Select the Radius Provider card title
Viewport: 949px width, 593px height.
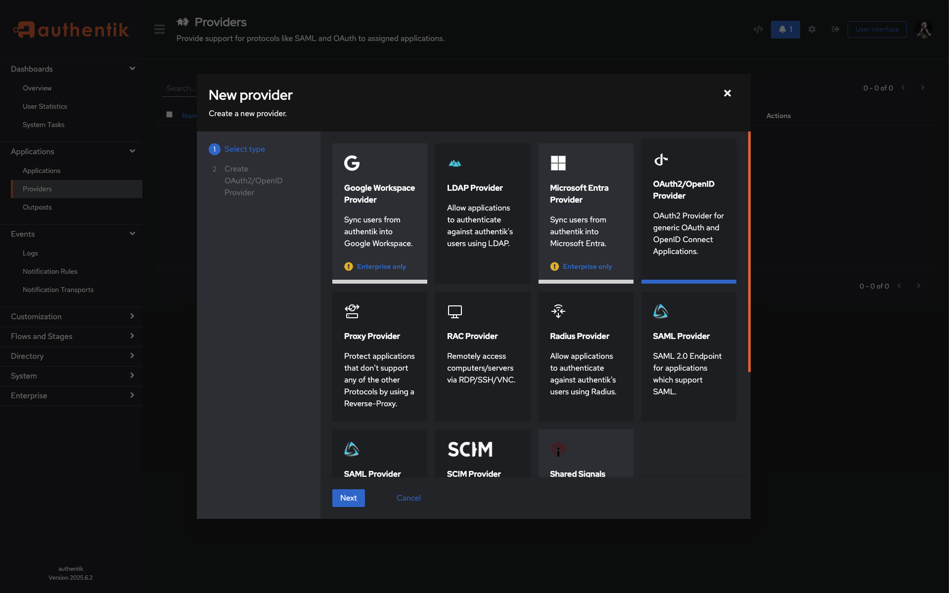pos(580,336)
